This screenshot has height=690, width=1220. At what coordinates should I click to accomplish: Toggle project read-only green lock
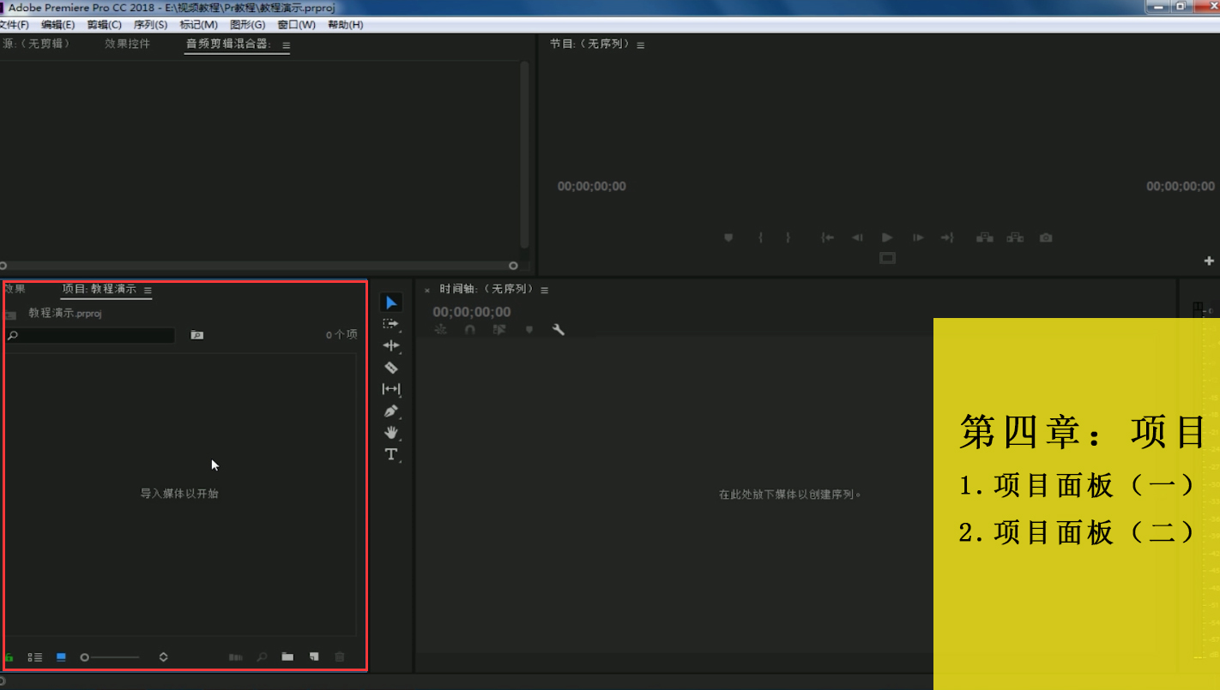9,657
